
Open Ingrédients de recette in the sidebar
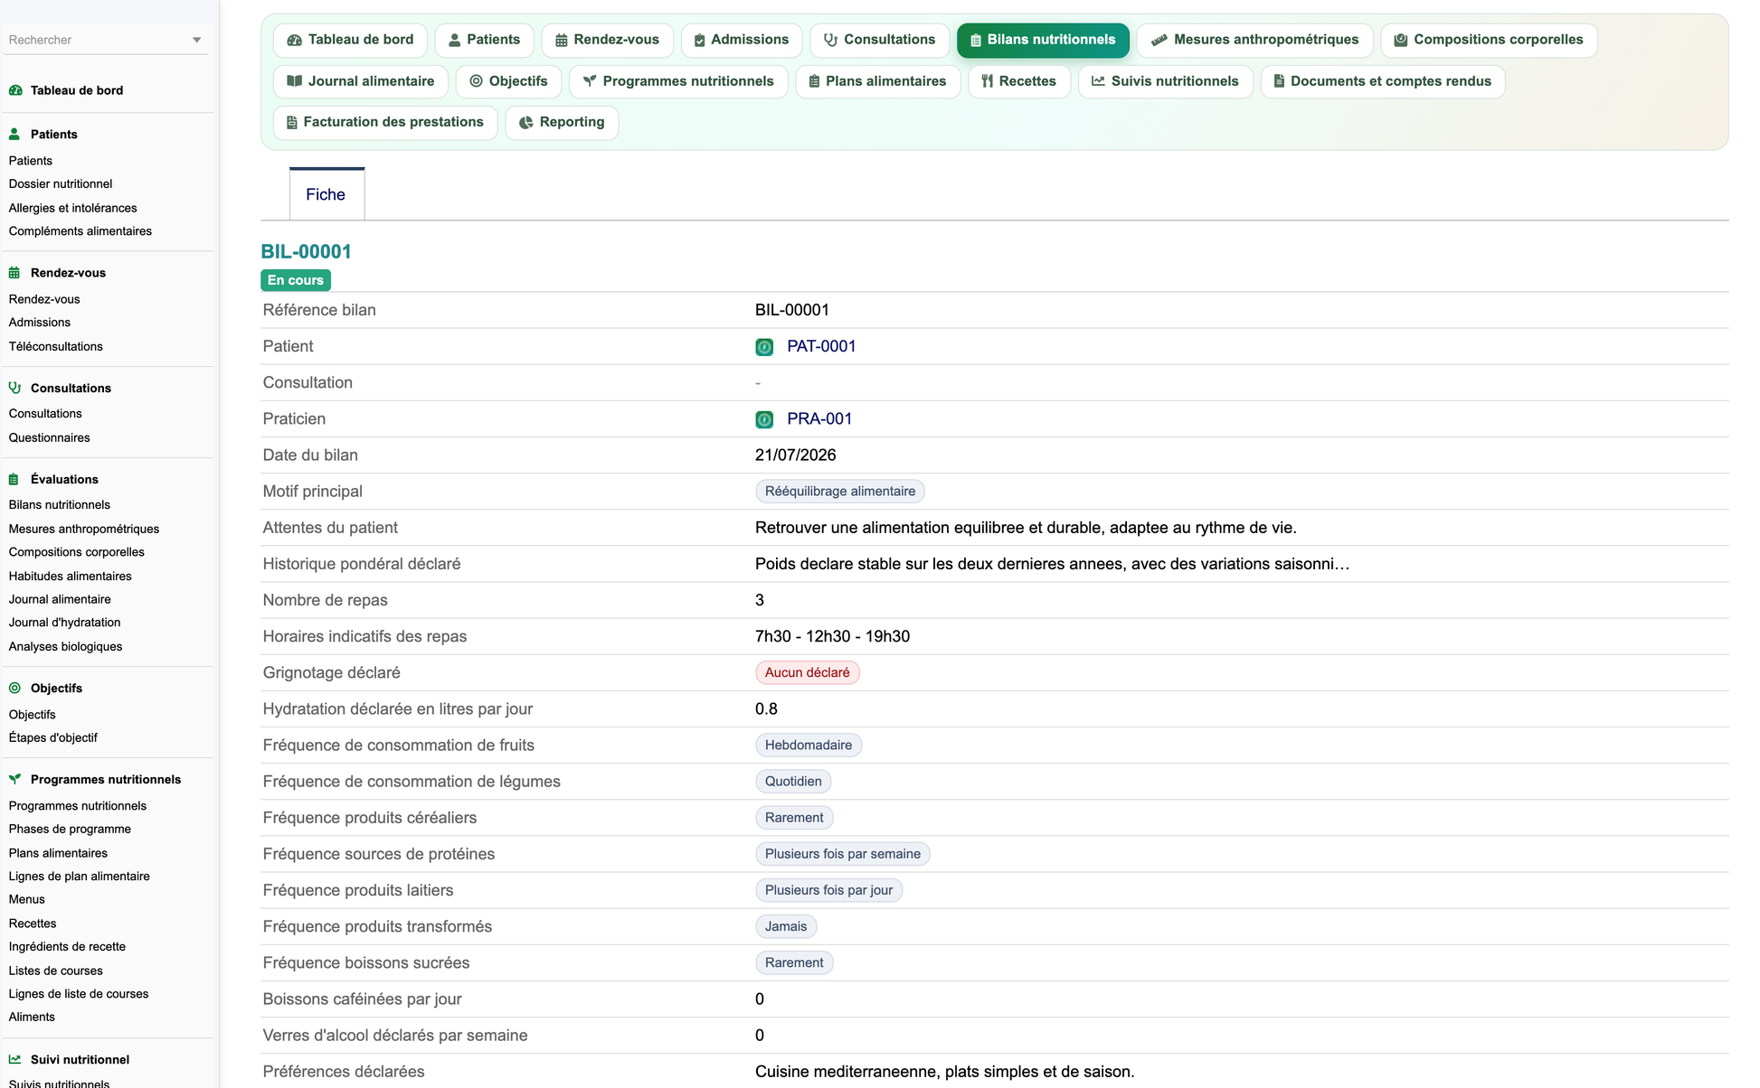[68, 946]
